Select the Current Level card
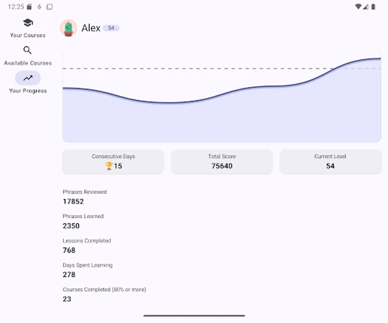 click(330, 162)
